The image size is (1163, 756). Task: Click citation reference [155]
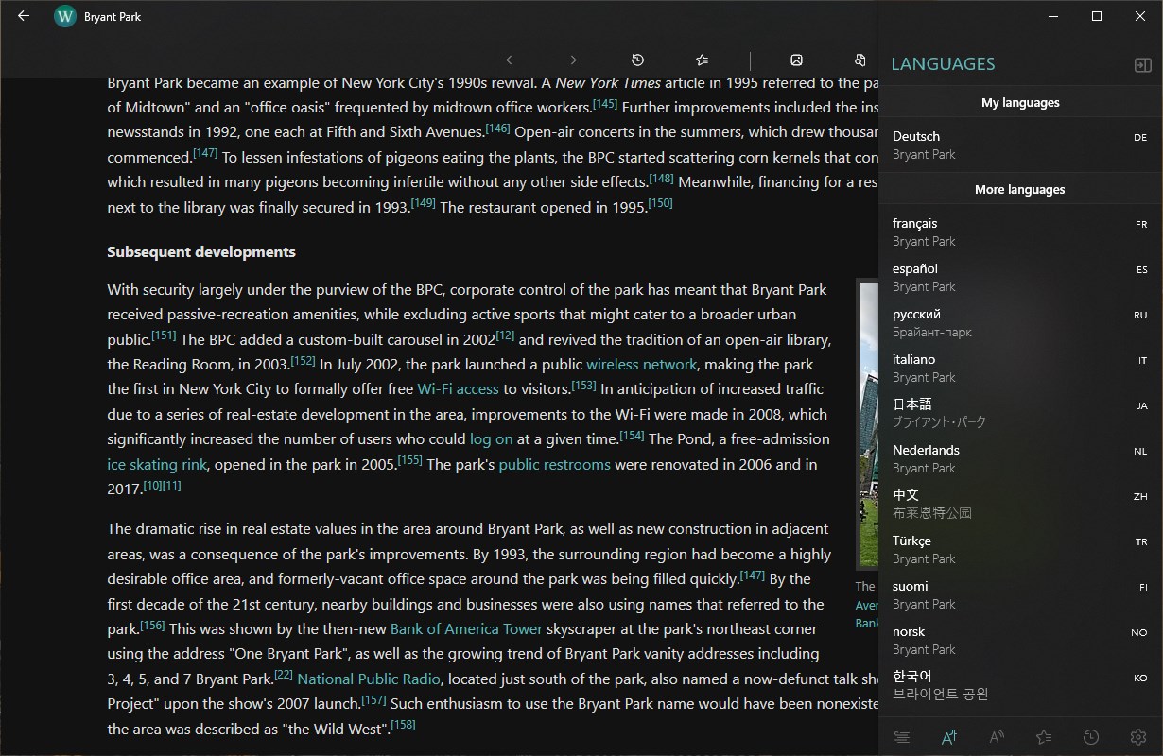tap(409, 460)
